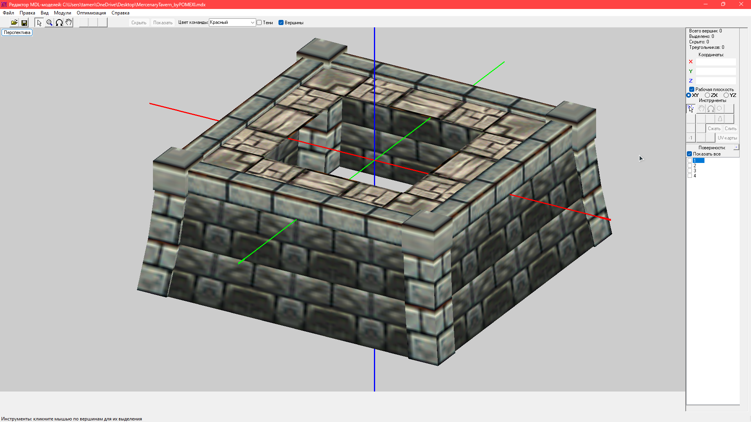This screenshot has width=751, height=422.
Task: Select the vertex selection tool in Инструменты
Action: tap(691, 109)
